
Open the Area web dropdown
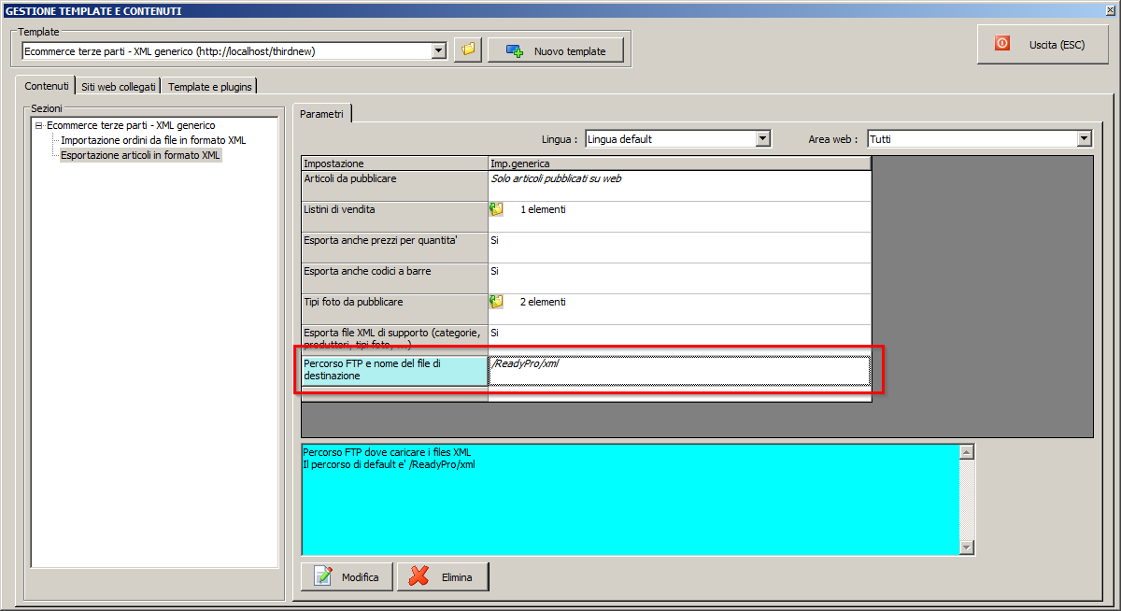1084,139
